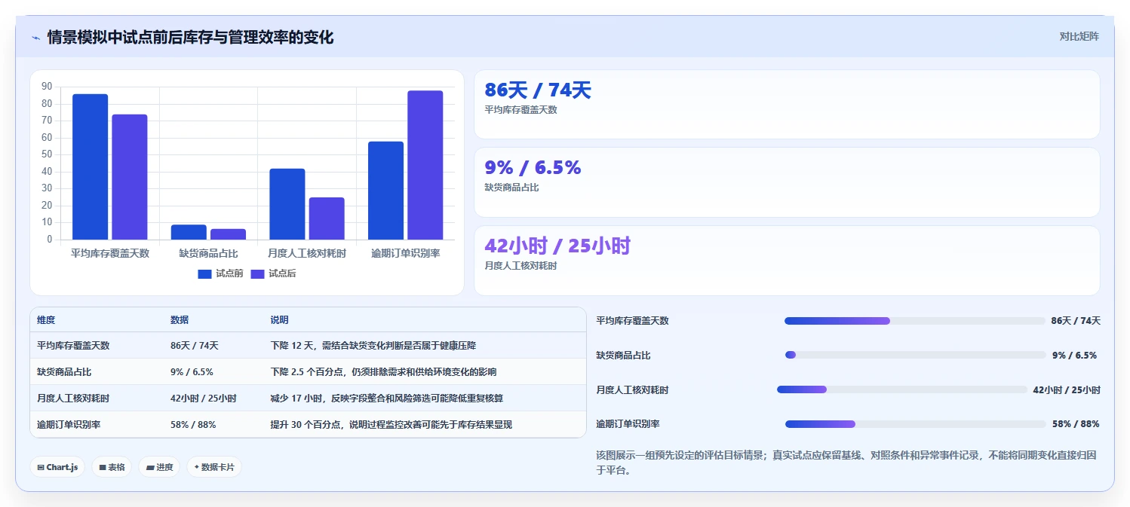Toggle the 试点后 legend item in the chart
The height and width of the screenshot is (507, 1130).
coord(273,273)
